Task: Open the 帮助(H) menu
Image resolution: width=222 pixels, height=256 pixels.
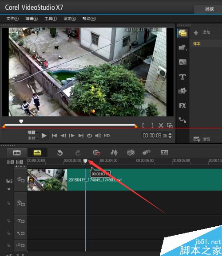Action: pos(89,19)
